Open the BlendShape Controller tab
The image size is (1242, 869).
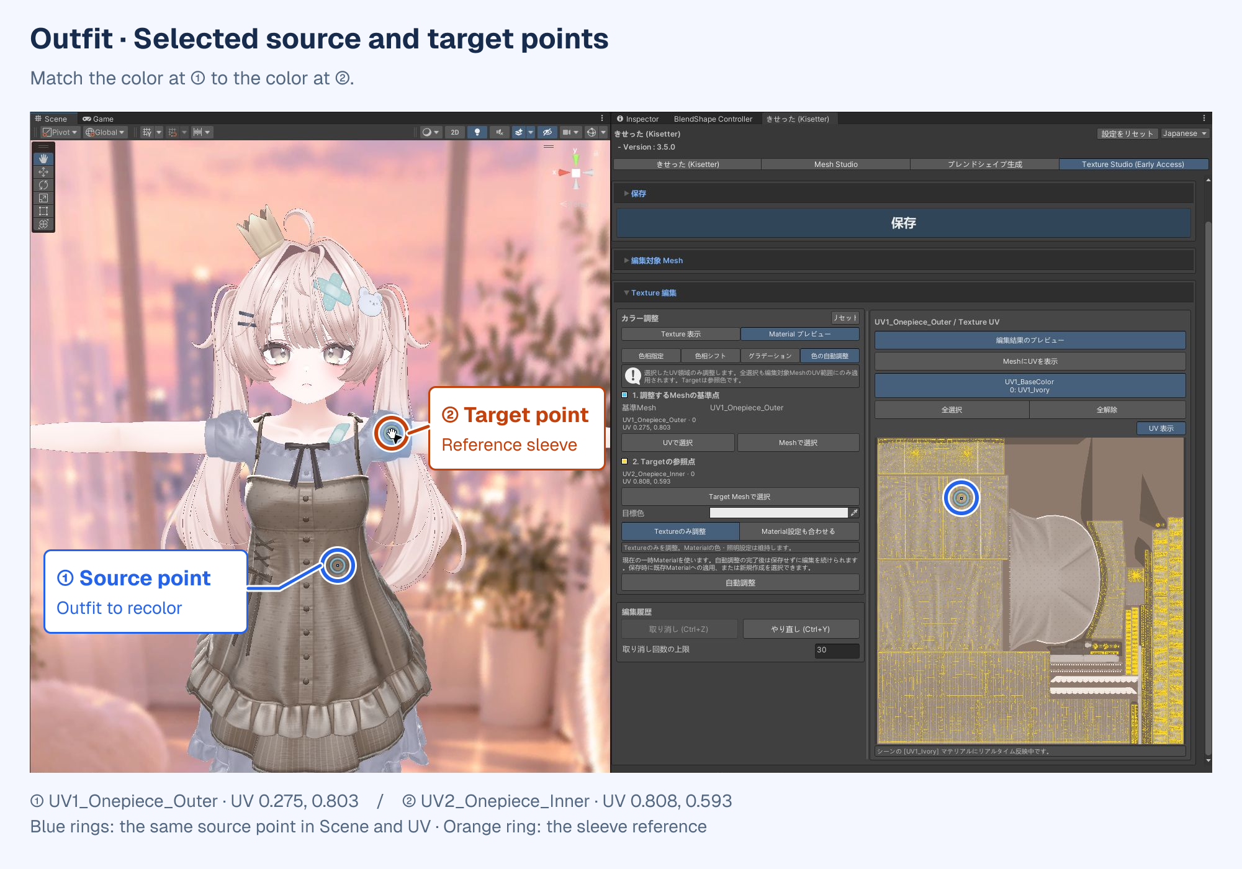coord(713,119)
